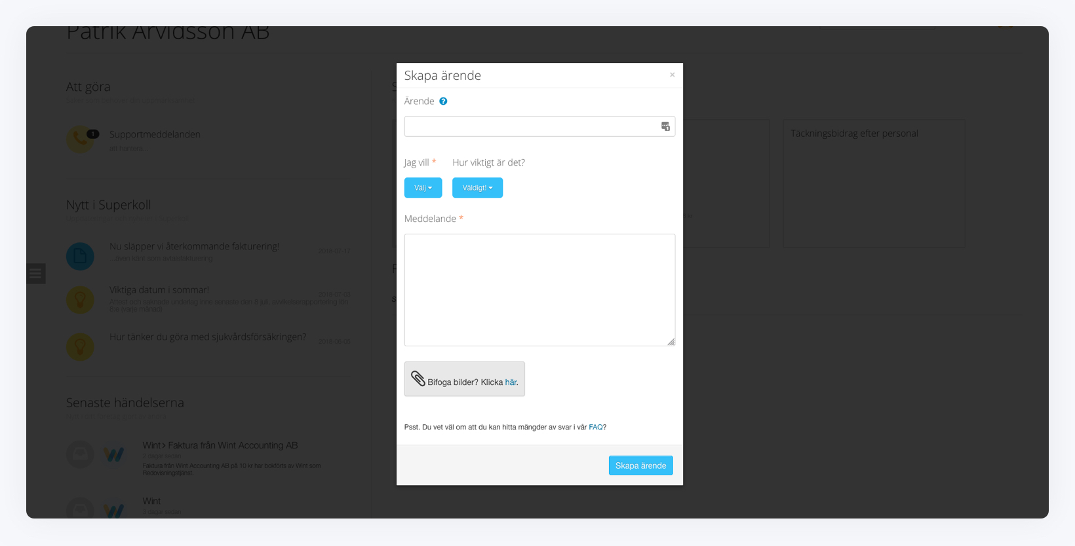Click the Nytt i Superkoll section heading
The height and width of the screenshot is (546, 1075).
click(x=108, y=205)
